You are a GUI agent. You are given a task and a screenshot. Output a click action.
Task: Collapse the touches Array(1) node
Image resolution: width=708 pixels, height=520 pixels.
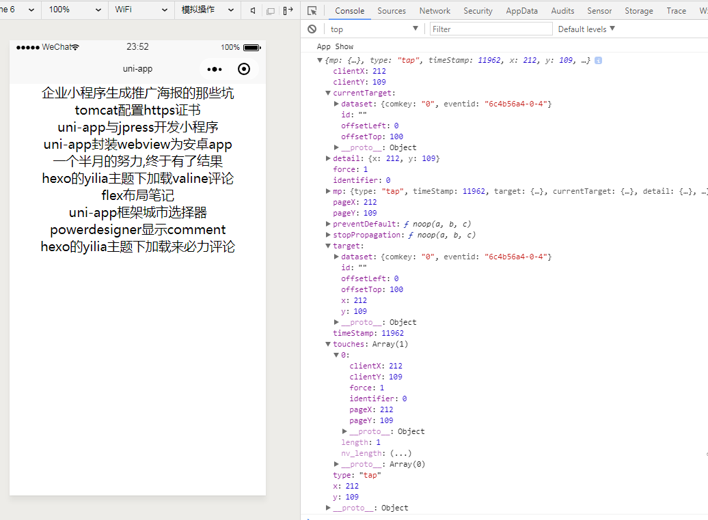tap(328, 344)
